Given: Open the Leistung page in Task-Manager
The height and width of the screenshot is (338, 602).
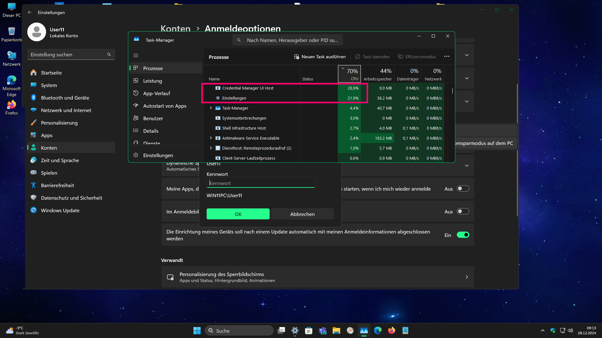Looking at the screenshot, I should click(153, 81).
